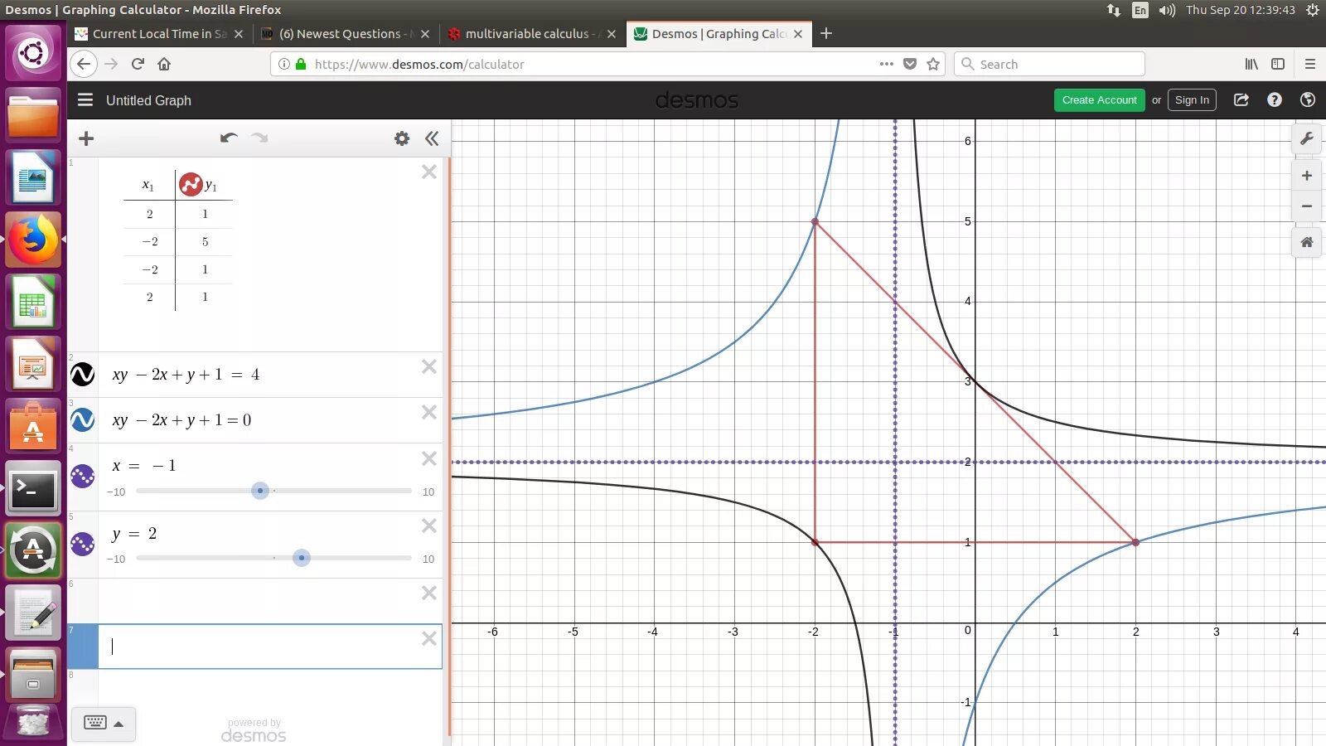Select the Desmos Graphing Calculator tab
The width and height of the screenshot is (1326, 746).
pyautogui.click(x=718, y=34)
